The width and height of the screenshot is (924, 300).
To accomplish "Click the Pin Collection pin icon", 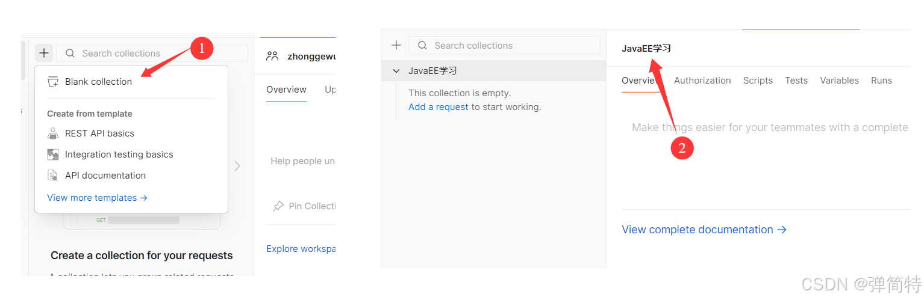I will click(x=278, y=206).
